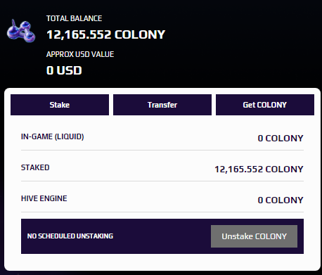Screen dimensions: 322x275
Task: Click the Transfer button
Action: pos(162,105)
